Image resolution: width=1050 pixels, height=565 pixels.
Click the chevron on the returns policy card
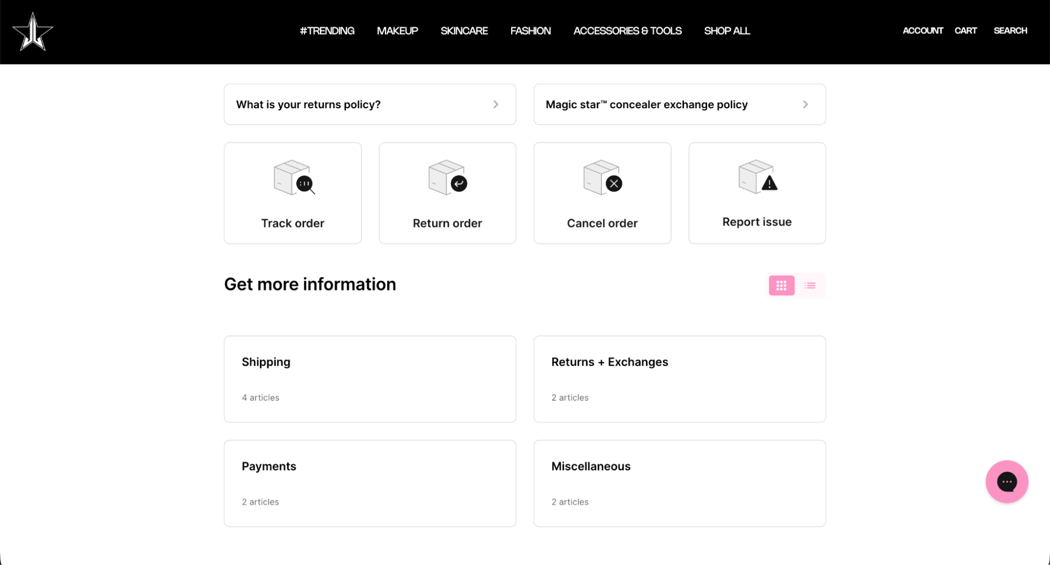pos(495,104)
